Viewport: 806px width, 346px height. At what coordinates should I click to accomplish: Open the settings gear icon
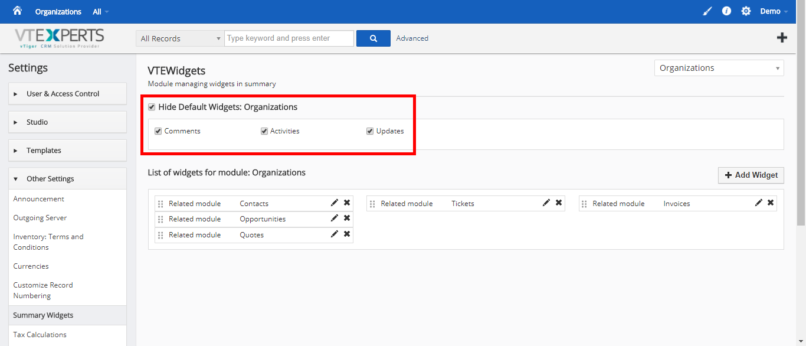pos(746,11)
